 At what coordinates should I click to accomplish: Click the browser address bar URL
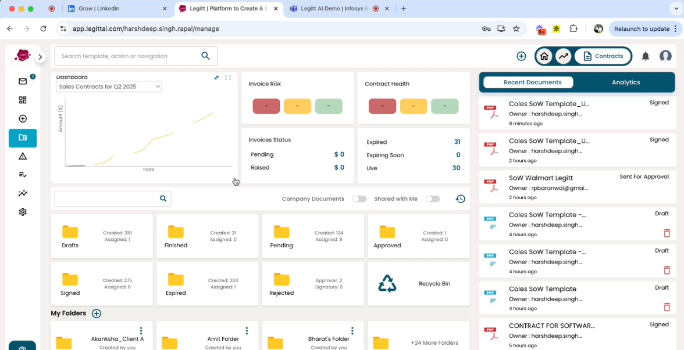coord(145,29)
